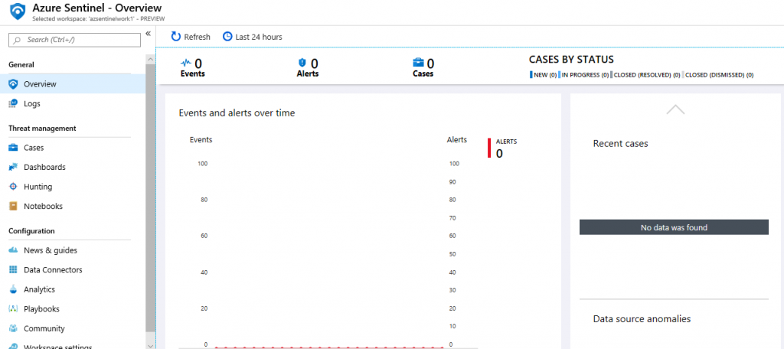Image resolution: width=784 pixels, height=349 pixels.
Task: Collapse the sidebar with double chevron
Action: pyautogui.click(x=148, y=34)
